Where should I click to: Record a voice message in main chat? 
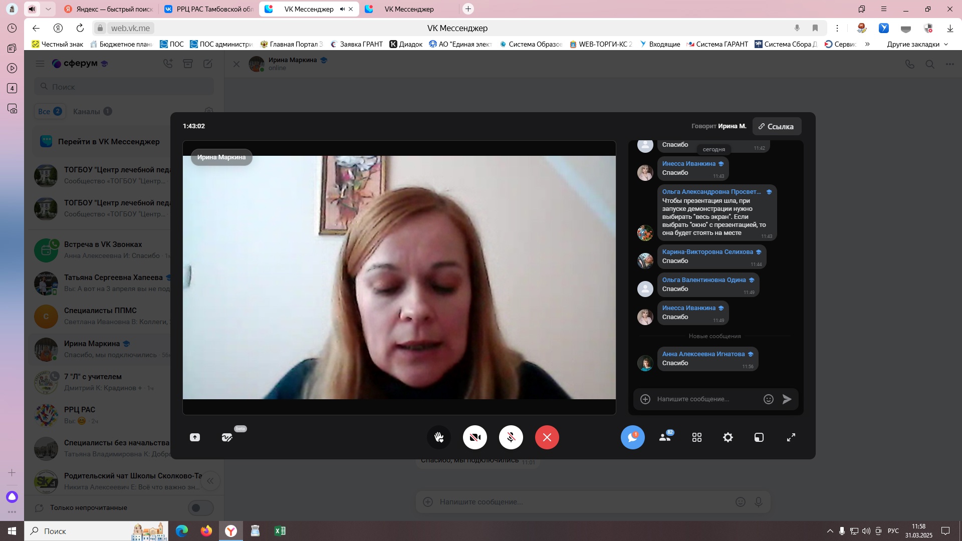pos(759,502)
